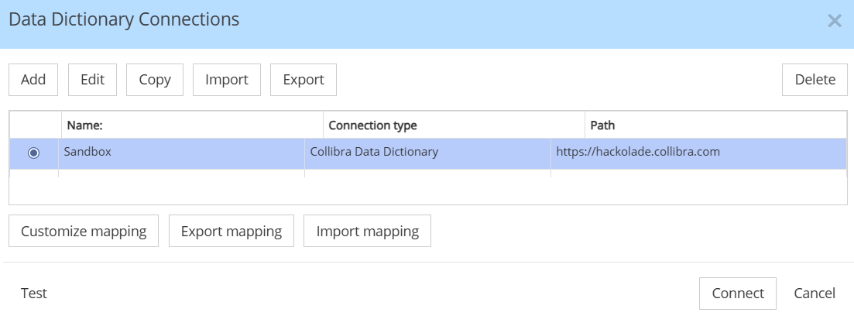Click the Name column header
The image size is (854, 316).
[191, 125]
